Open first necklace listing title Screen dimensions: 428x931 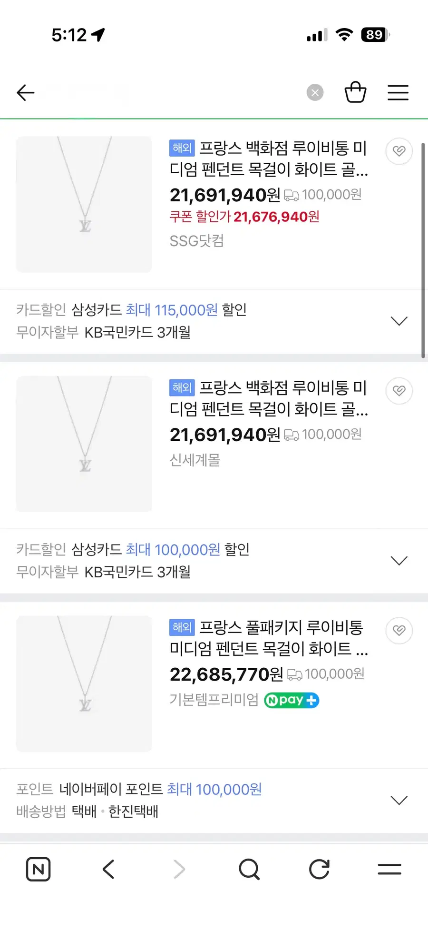point(269,158)
